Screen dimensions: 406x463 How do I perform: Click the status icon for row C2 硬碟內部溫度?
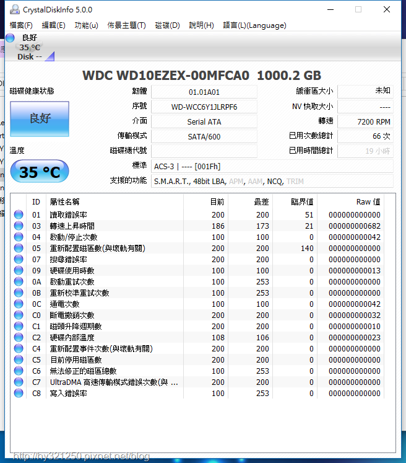click(19, 337)
